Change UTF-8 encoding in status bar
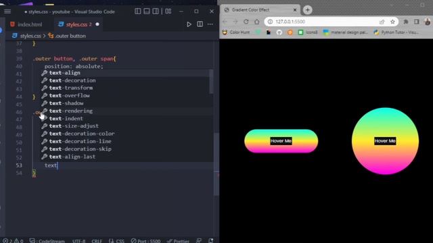433x243 pixels. pyautogui.click(x=79, y=241)
